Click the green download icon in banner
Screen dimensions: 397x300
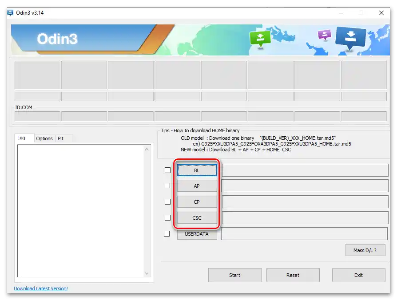[260, 39]
